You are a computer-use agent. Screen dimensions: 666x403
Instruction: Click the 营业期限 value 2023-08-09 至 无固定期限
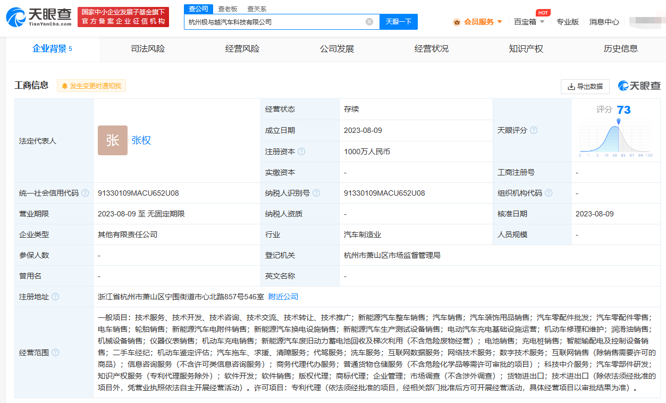coord(141,214)
